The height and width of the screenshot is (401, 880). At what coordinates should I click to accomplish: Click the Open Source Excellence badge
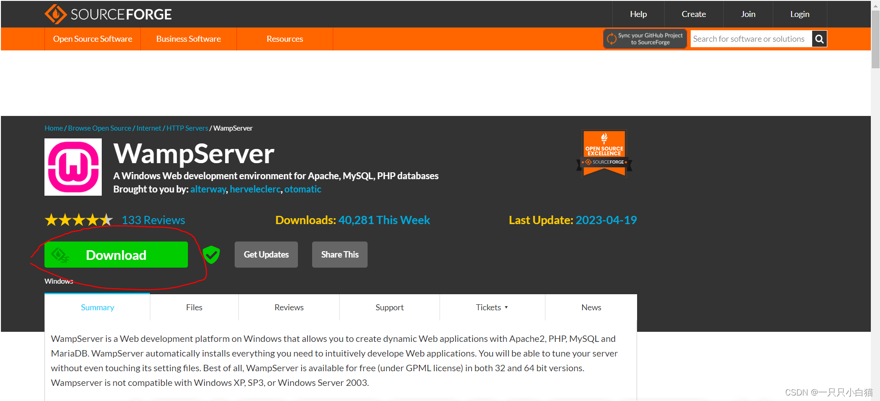pos(604,153)
